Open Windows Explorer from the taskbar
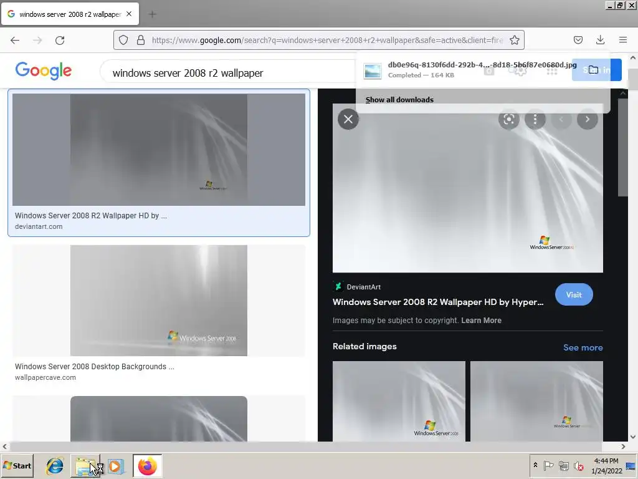This screenshot has width=638, height=479. point(86,466)
